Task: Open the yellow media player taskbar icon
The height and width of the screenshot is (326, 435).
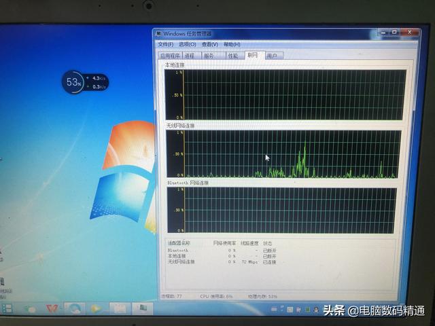Action: (97, 309)
